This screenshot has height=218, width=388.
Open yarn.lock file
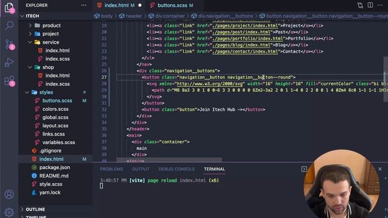50,193
